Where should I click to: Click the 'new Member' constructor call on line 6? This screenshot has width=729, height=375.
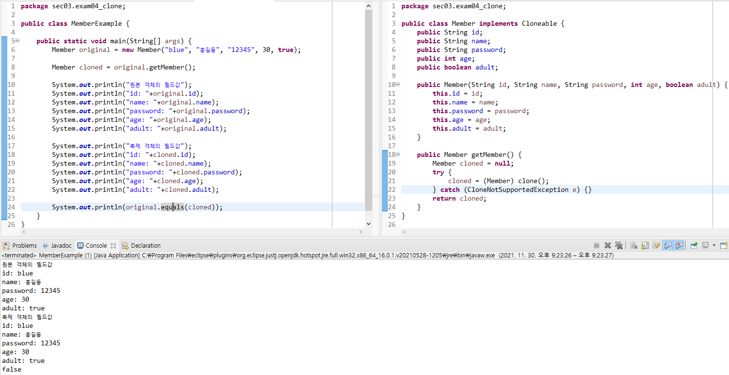tap(141, 50)
